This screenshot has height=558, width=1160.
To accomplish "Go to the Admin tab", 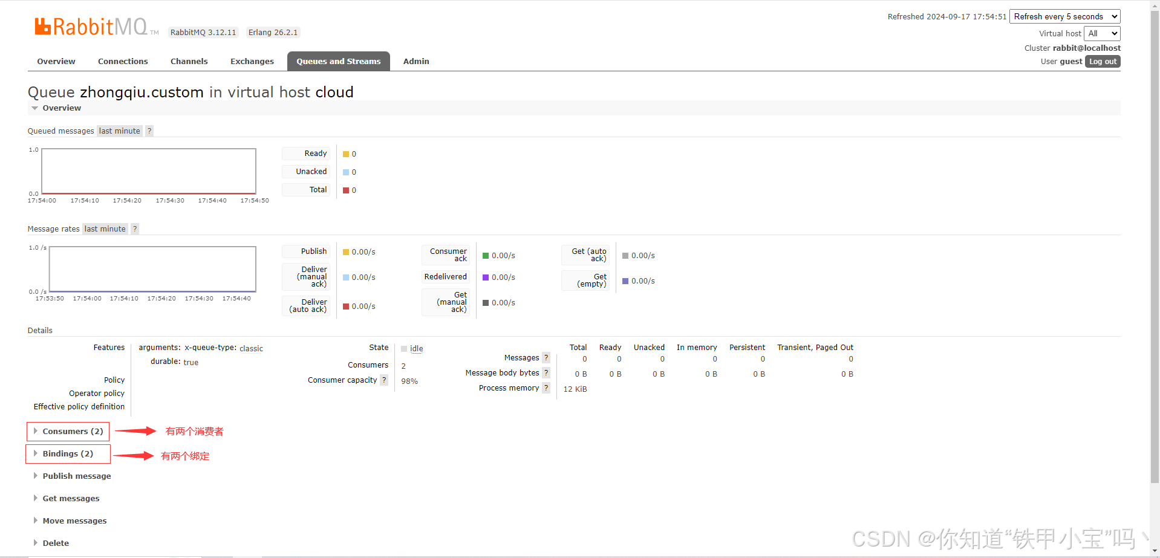I will 416,61.
